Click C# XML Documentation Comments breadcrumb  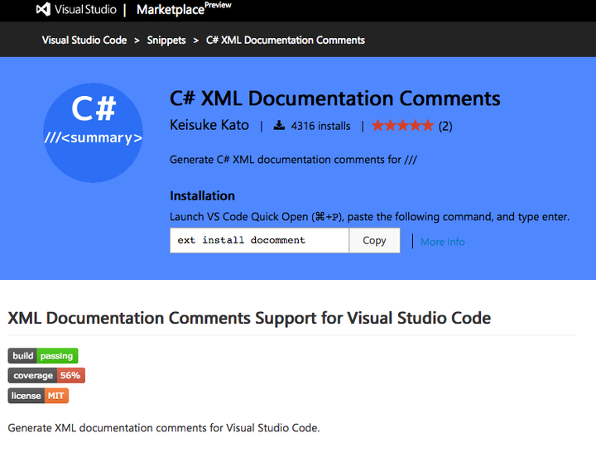point(285,41)
